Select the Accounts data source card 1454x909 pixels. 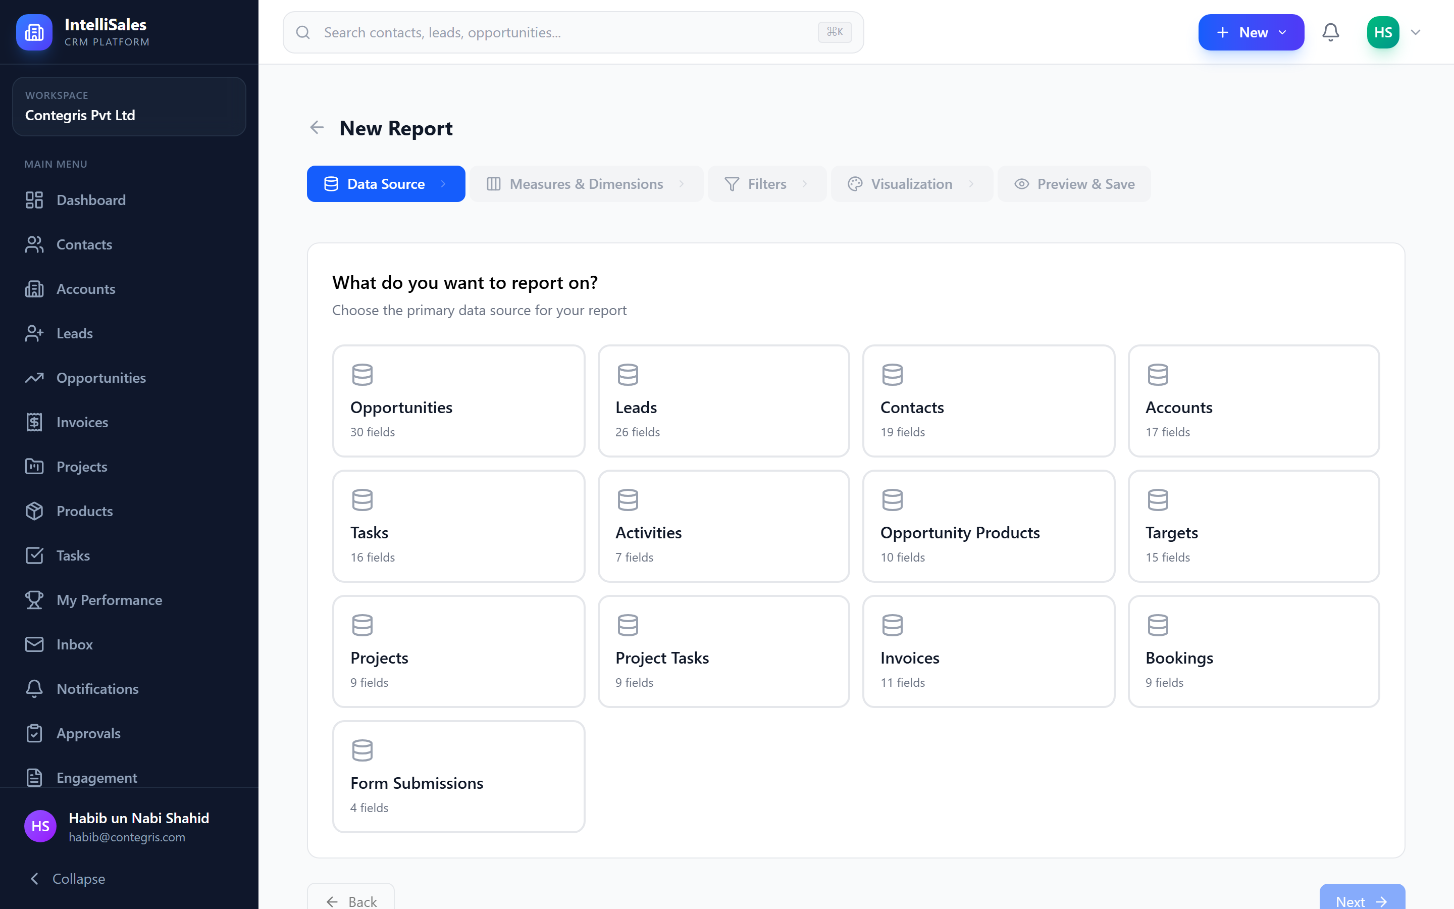(x=1254, y=401)
